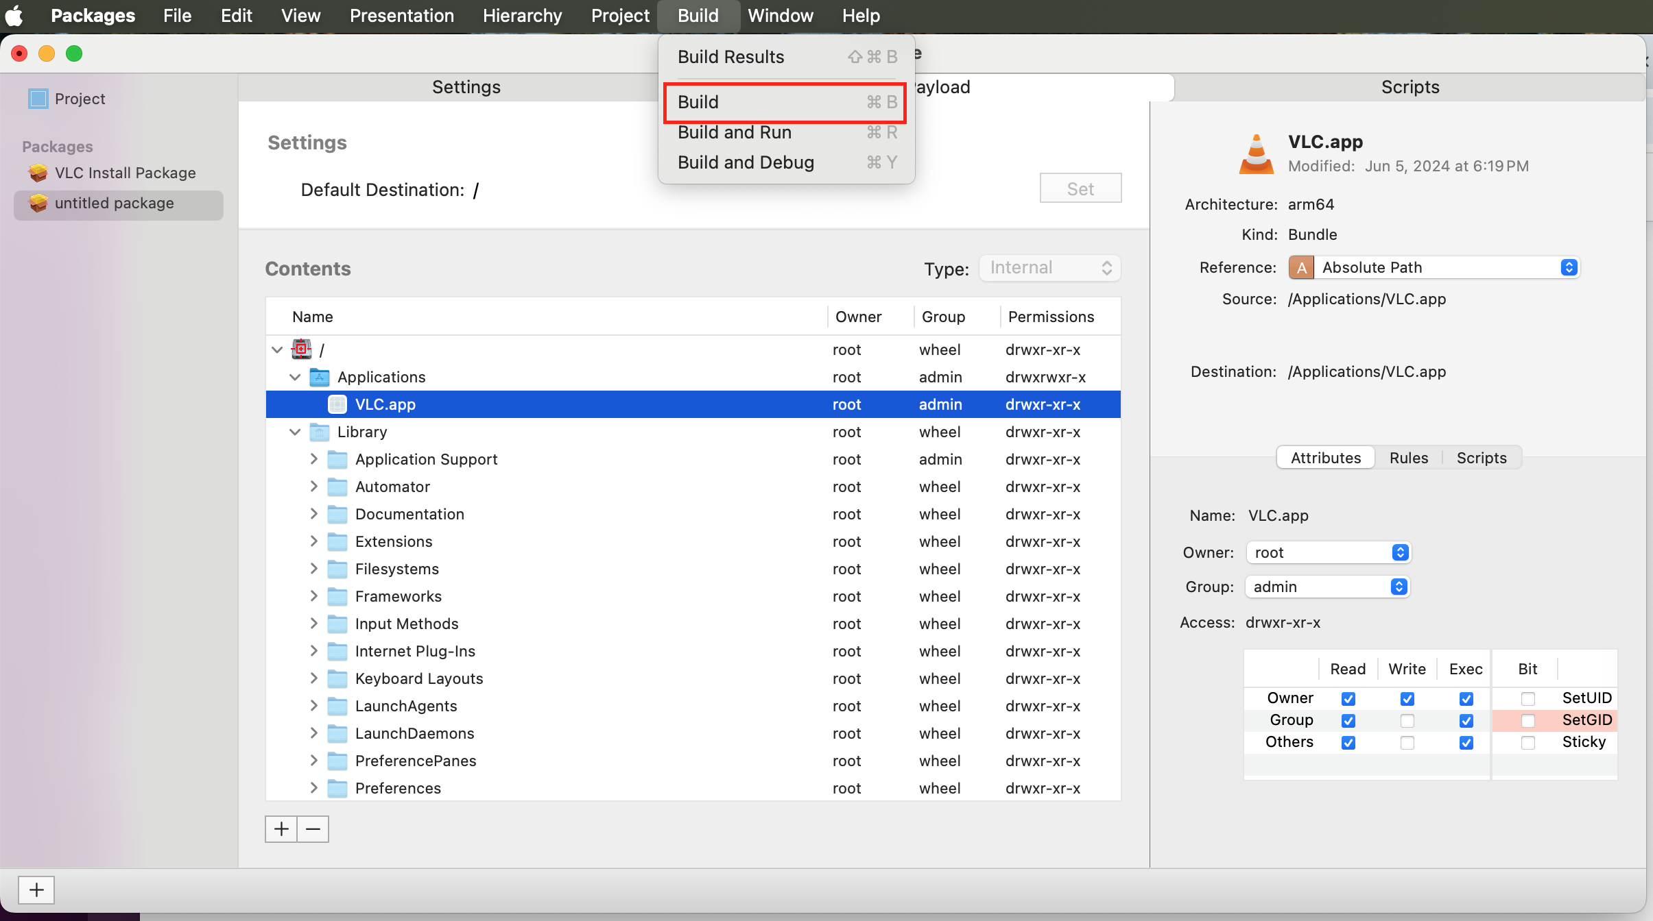Select the Rules inspector tab
The height and width of the screenshot is (921, 1653).
(1409, 458)
